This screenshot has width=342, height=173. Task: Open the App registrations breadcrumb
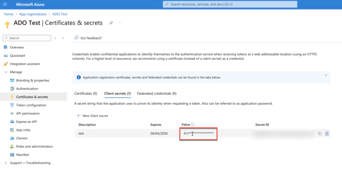(33, 14)
